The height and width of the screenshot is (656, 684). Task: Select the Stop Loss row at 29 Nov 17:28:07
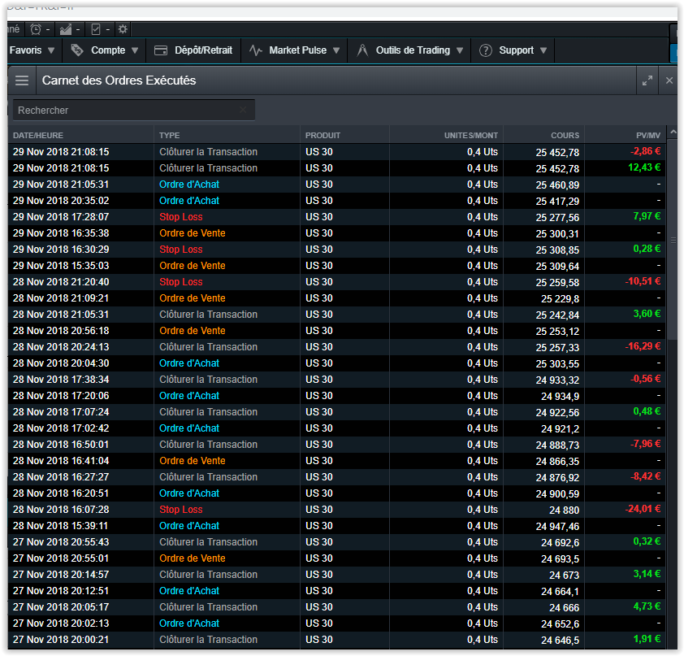pos(181,217)
